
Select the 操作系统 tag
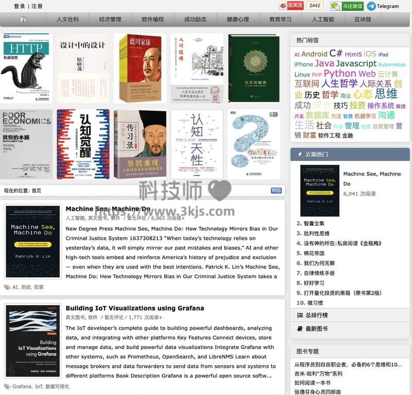pos(381,105)
